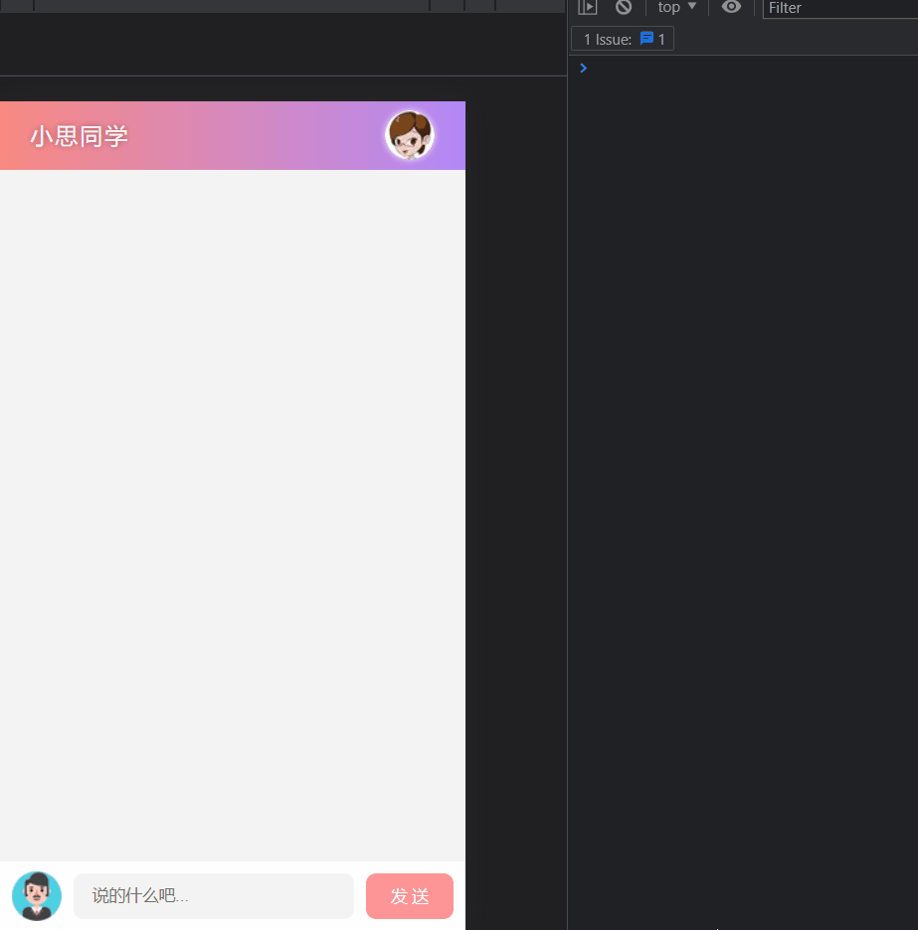918x930 pixels.
Task: Click the user avatar beside input box
Action: (x=37, y=895)
